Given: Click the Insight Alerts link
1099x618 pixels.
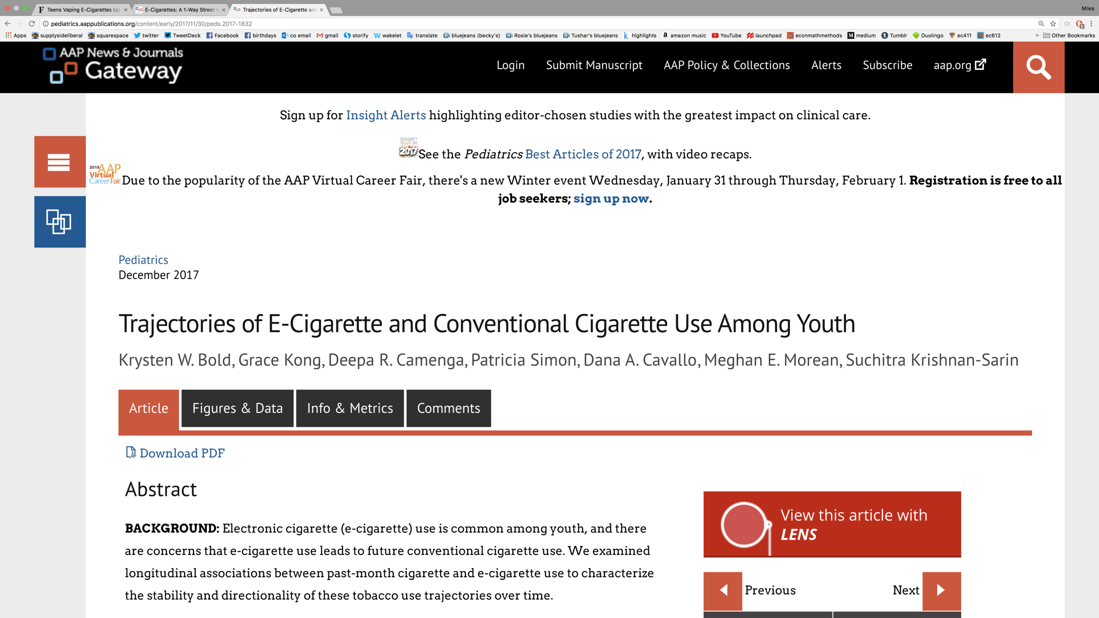Looking at the screenshot, I should click(x=386, y=115).
